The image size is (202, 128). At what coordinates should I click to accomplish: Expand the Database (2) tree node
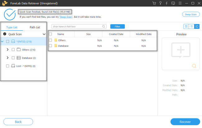coord(7,58)
